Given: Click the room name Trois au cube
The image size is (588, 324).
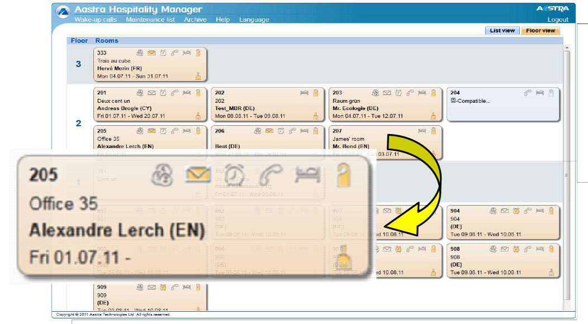Looking at the screenshot, I should pyautogui.click(x=113, y=61).
